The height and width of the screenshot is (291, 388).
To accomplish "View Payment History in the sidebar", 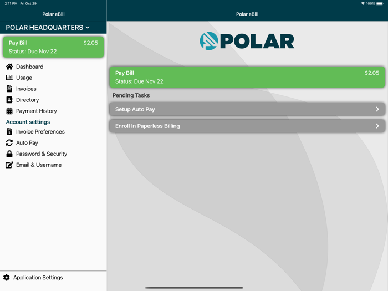I will pyautogui.click(x=37, y=111).
